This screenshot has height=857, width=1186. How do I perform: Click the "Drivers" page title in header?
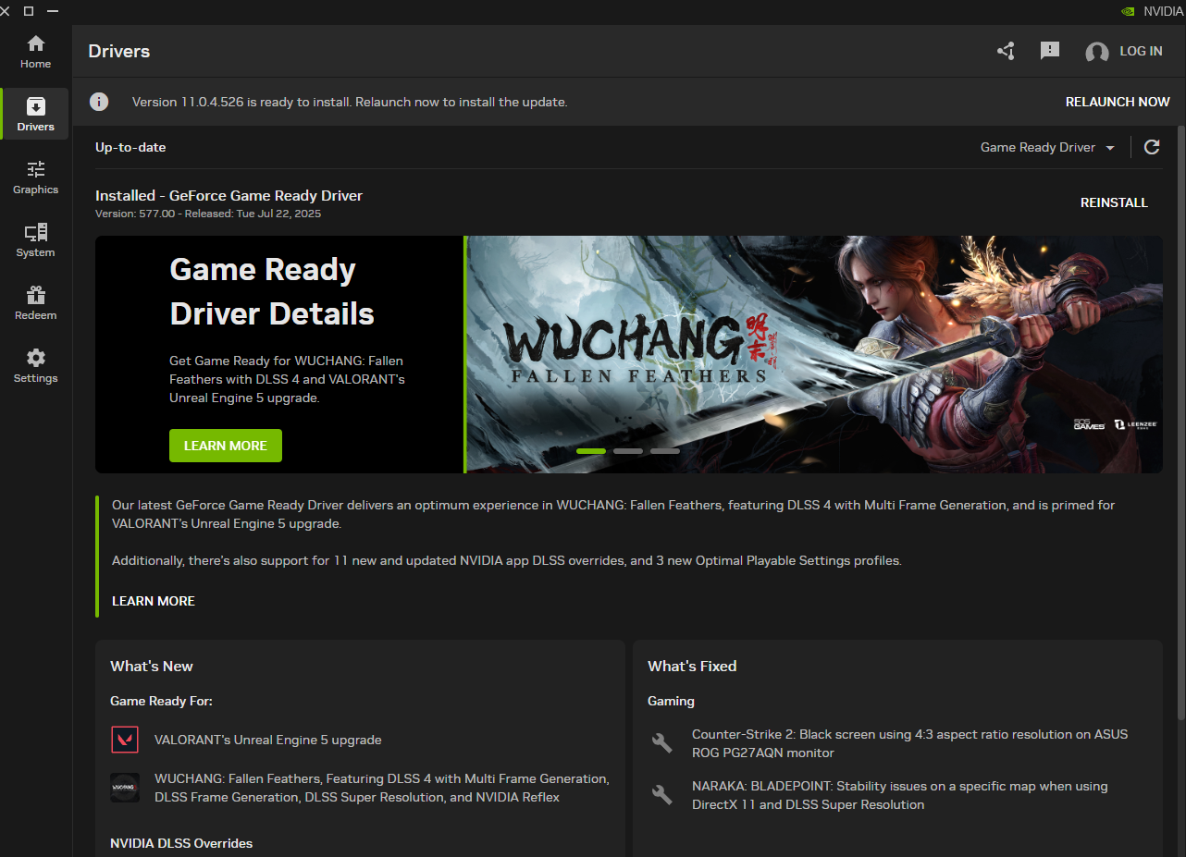119,52
